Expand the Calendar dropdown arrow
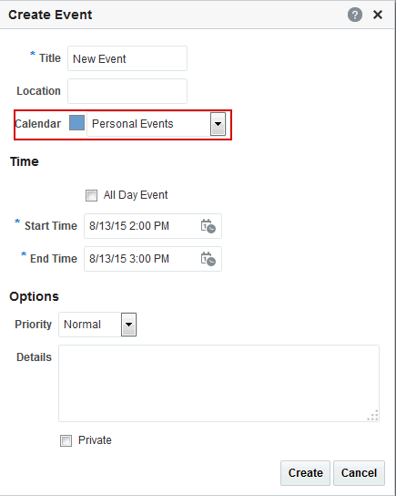Screen dimensions: 396x496 [x=218, y=124]
